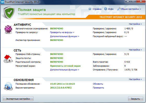Click the red house Network section icon

(x=8, y=59)
